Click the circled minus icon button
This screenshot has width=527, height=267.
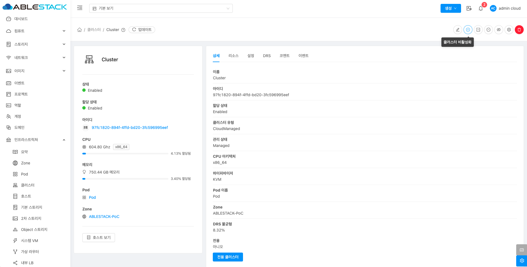488,30
